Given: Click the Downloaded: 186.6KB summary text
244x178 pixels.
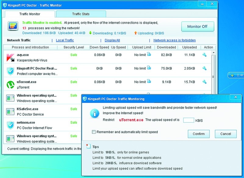Looking at the screenshot, I should (x=39, y=33).
